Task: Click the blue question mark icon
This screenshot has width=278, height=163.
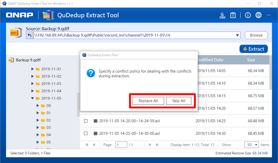Action: (x=91, y=73)
